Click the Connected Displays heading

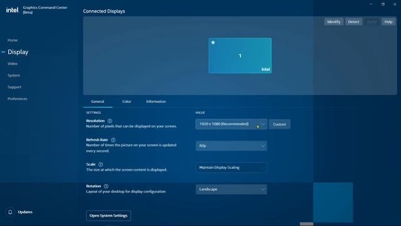coord(104,11)
